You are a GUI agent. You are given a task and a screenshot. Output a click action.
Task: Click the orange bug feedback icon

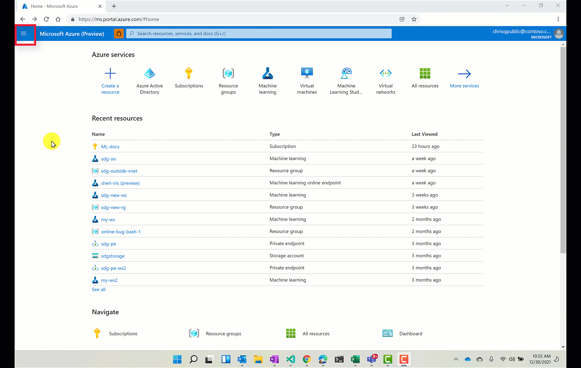[119, 33]
